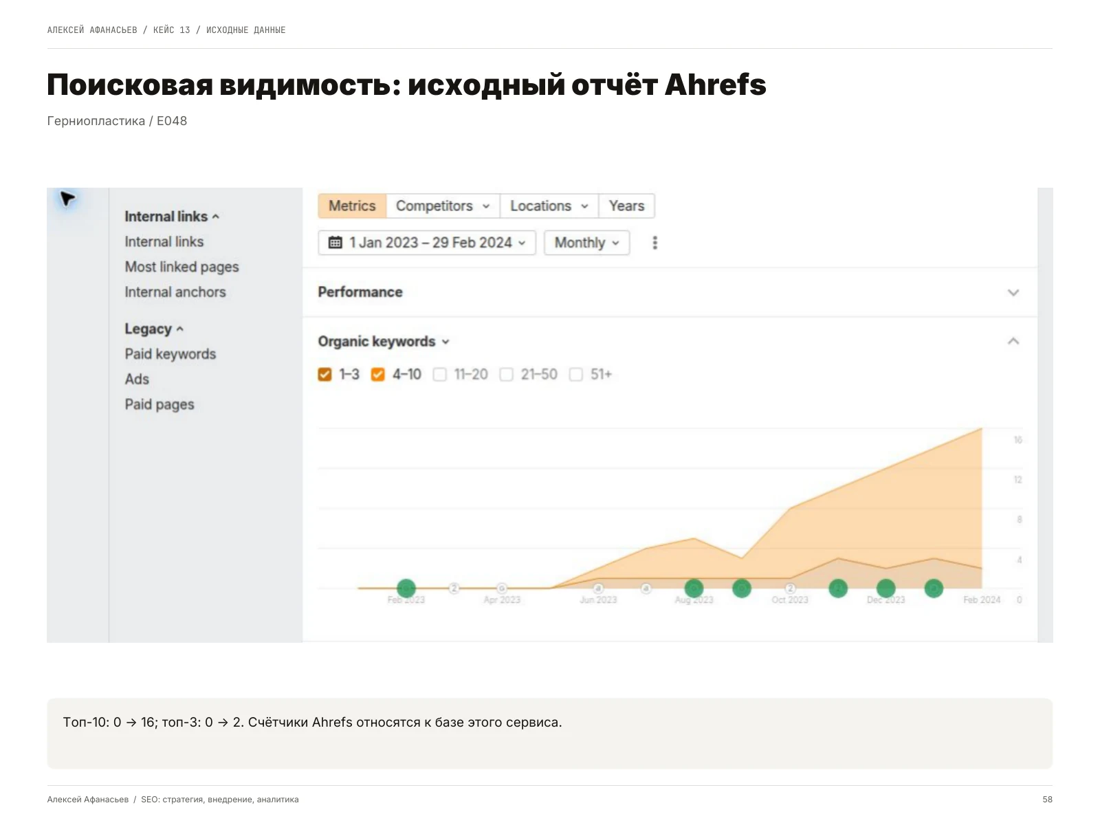
Task: Open Paid keywords report
Action: pos(170,354)
